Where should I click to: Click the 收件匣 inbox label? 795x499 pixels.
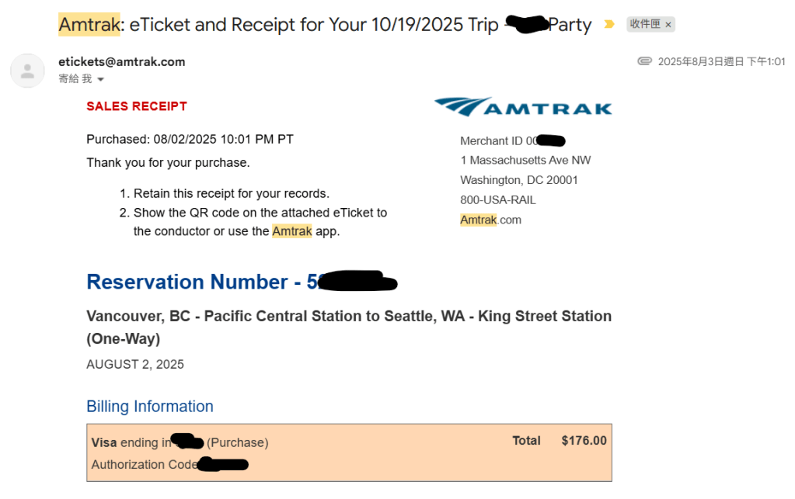coord(644,25)
